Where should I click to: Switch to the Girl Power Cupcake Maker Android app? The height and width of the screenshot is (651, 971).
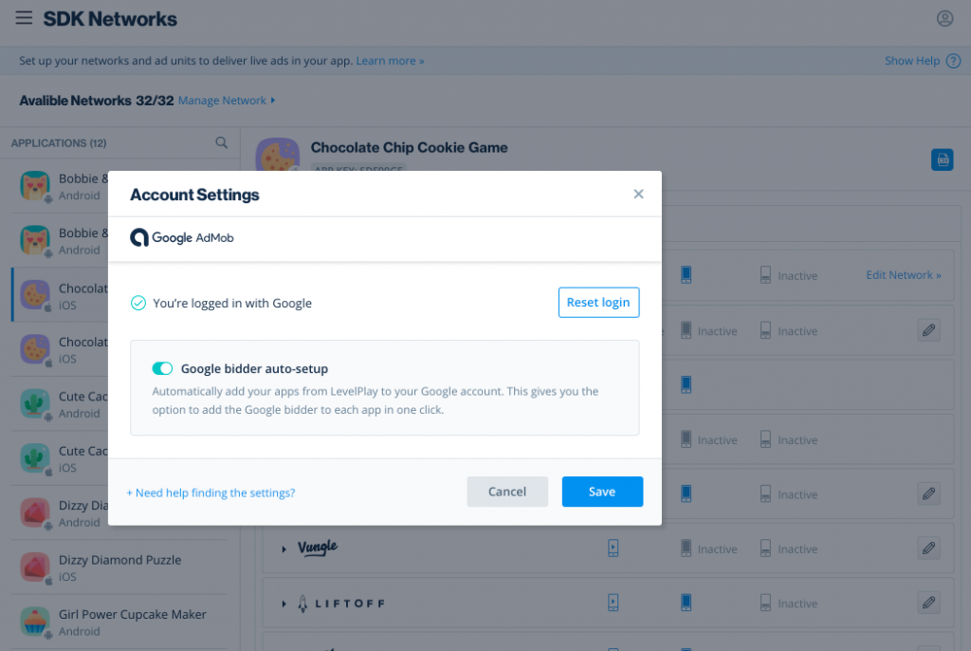tap(119, 622)
